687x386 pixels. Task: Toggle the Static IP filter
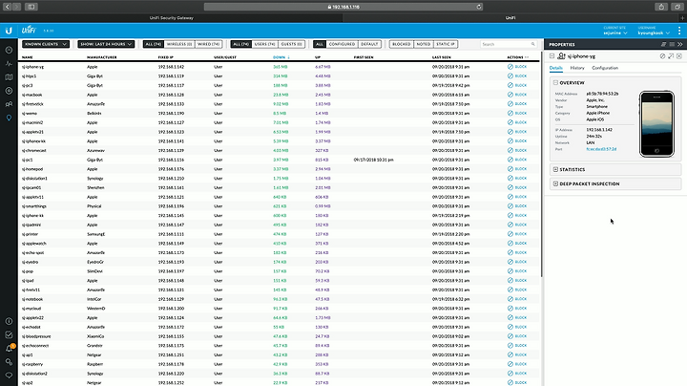446,44
